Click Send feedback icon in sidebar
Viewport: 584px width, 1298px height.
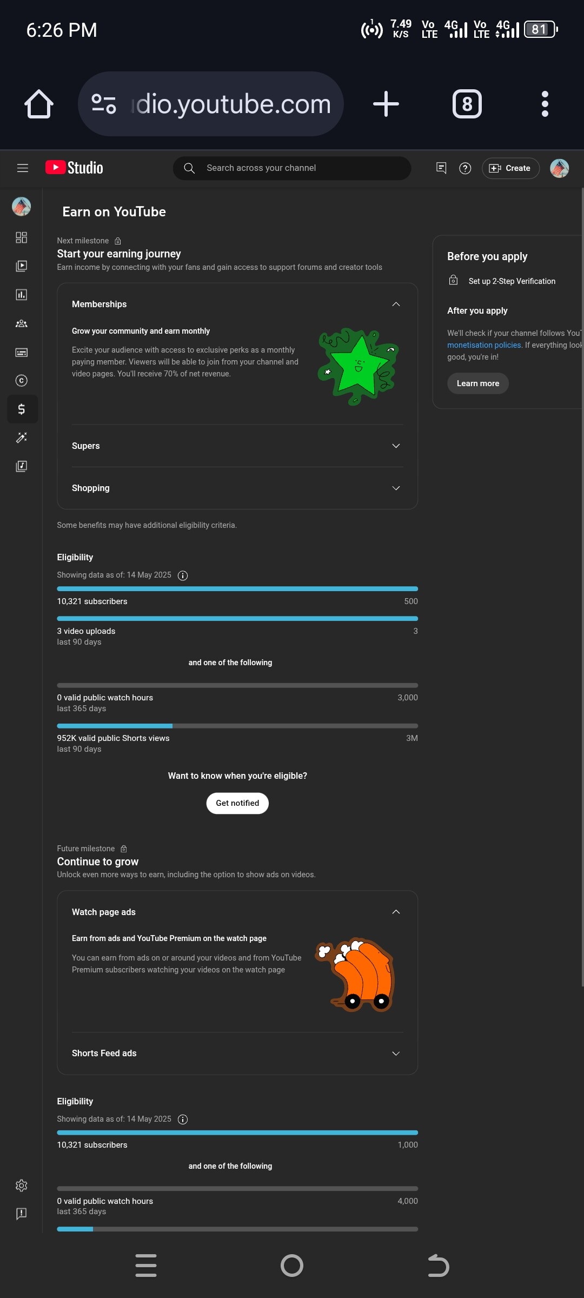(x=22, y=1214)
